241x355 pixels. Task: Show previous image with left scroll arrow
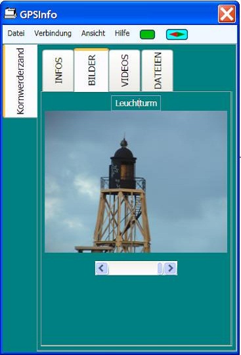(102, 268)
